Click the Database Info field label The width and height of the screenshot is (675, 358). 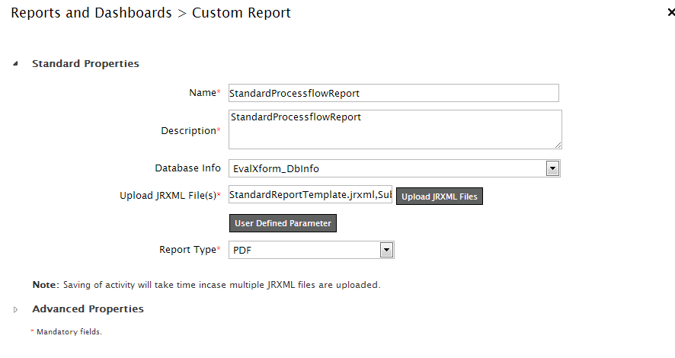tap(187, 168)
